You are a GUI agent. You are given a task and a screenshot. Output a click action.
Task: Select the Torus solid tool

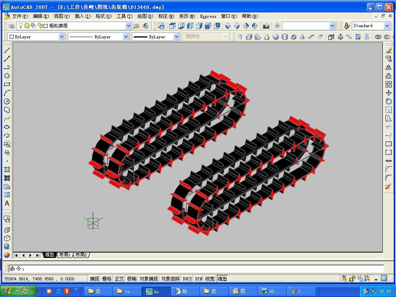[294, 37]
